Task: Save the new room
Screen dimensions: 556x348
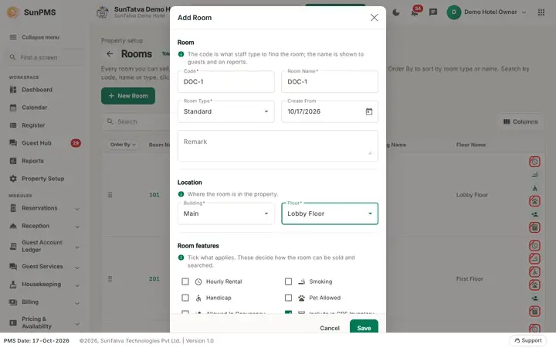Action: [x=364, y=328]
